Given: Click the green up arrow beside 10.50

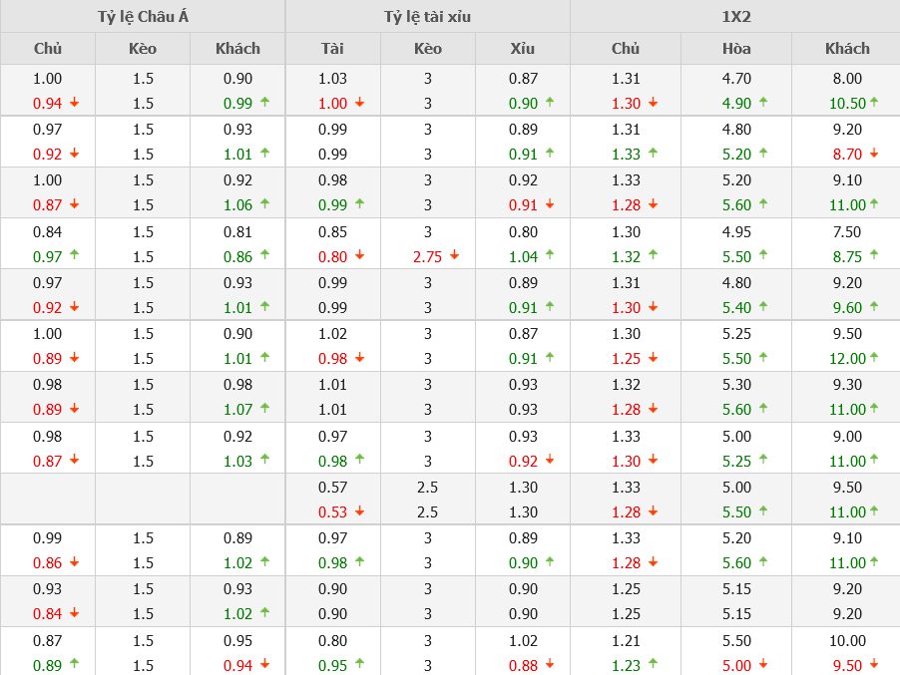Looking at the screenshot, I should pos(874,102).
